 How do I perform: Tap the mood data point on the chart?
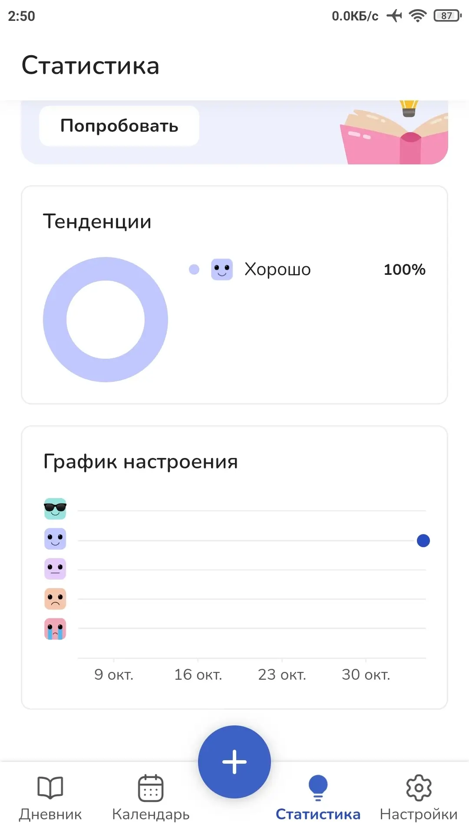click(423, 541)
